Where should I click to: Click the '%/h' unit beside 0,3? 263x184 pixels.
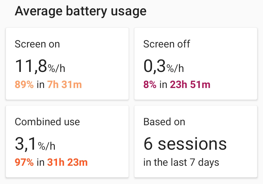point(175,68)
